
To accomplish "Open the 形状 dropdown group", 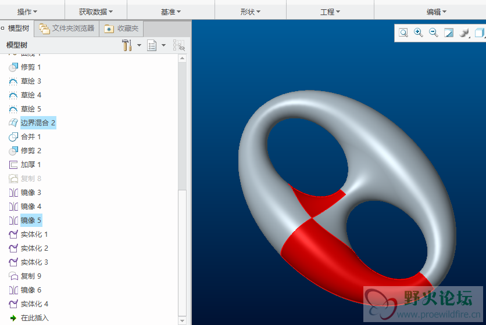I will pyautogui.click(x=251, y=12).
